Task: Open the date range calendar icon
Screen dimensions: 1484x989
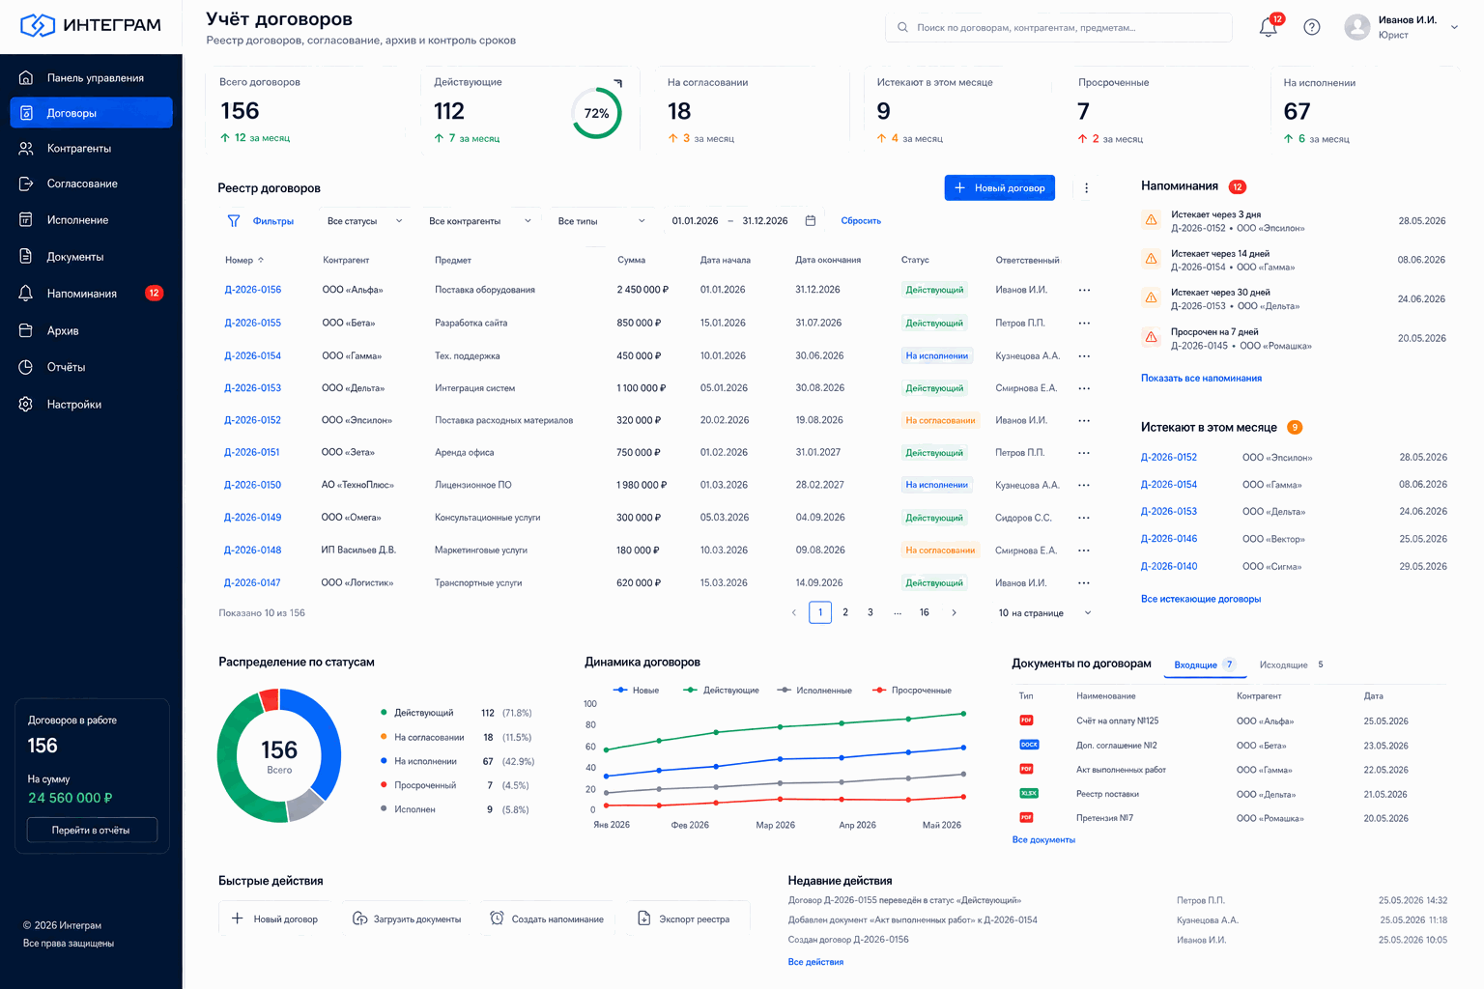Action: 811,221
